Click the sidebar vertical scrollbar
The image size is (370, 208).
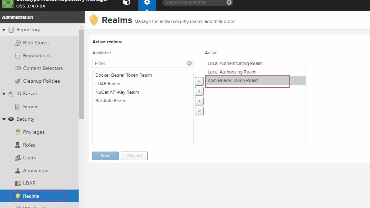[81, 74]
